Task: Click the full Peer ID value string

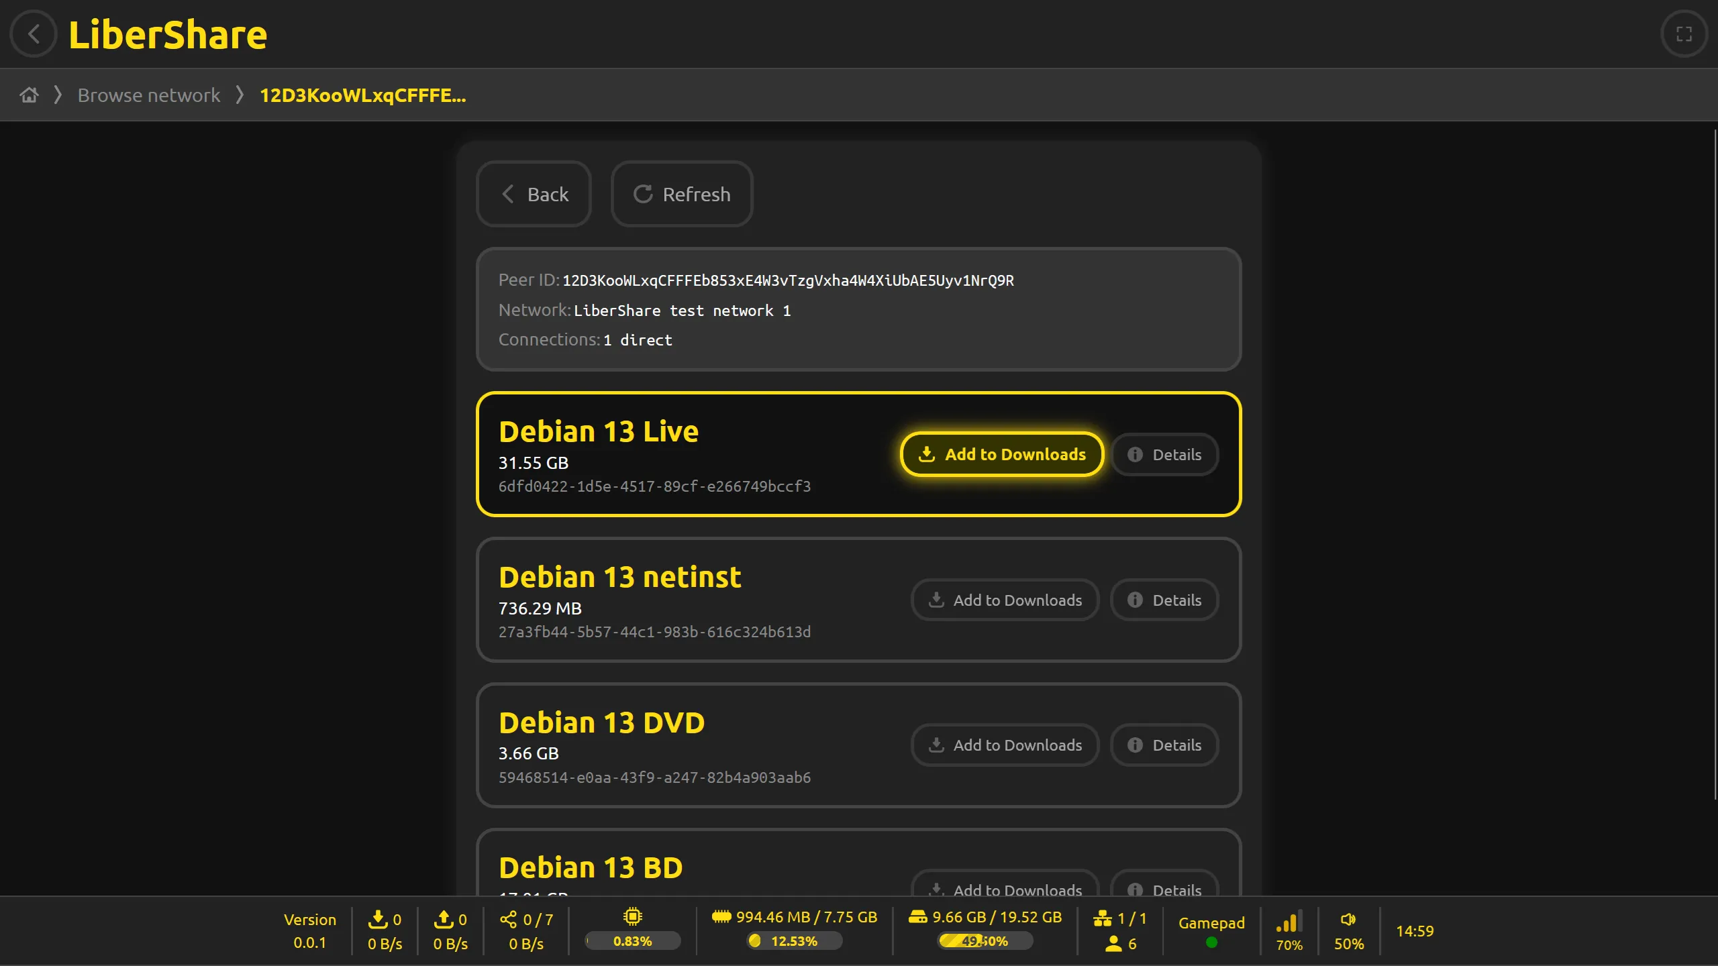Action: [788, 280]
